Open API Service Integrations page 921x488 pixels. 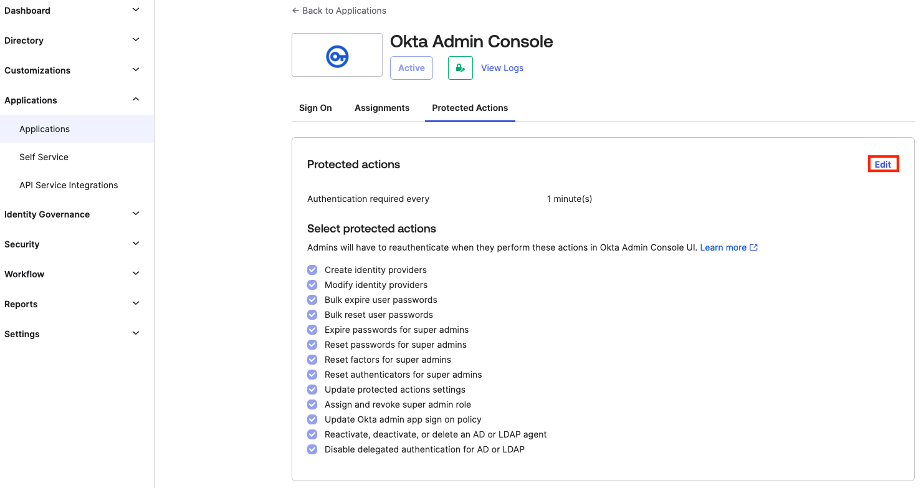[69, 184]
